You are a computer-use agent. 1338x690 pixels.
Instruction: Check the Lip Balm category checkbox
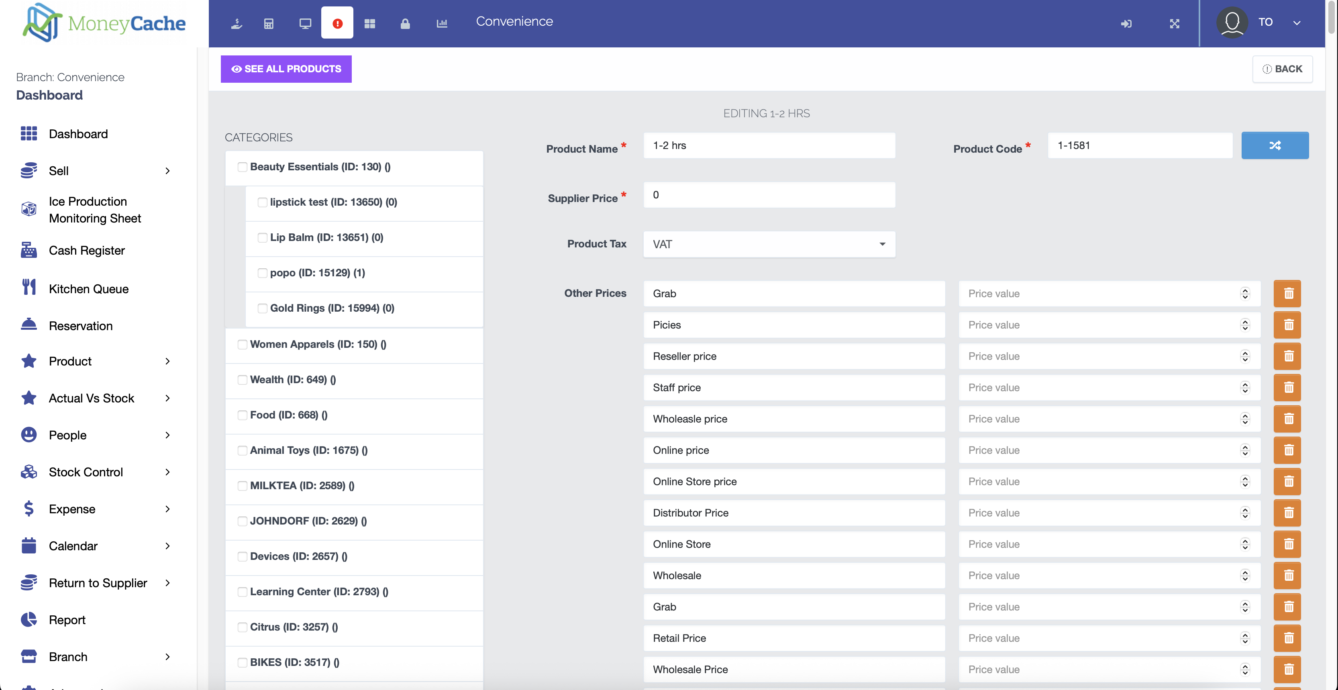(262, 237)
